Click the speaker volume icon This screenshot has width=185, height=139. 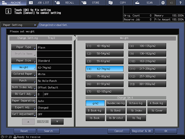pyautogui.click(x=171, y=3)
